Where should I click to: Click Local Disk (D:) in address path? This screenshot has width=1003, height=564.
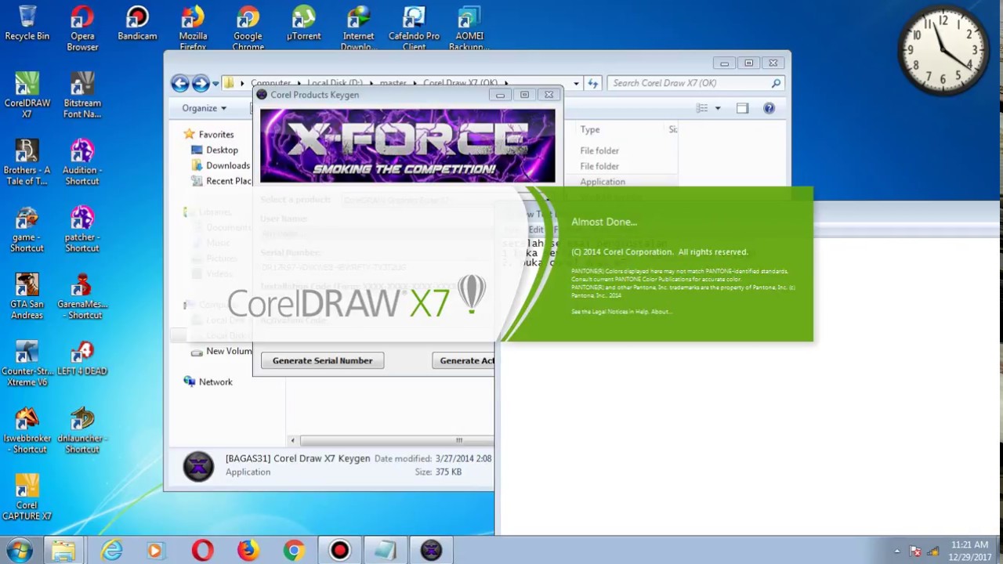pyautogui.click(x=335, y=83)
